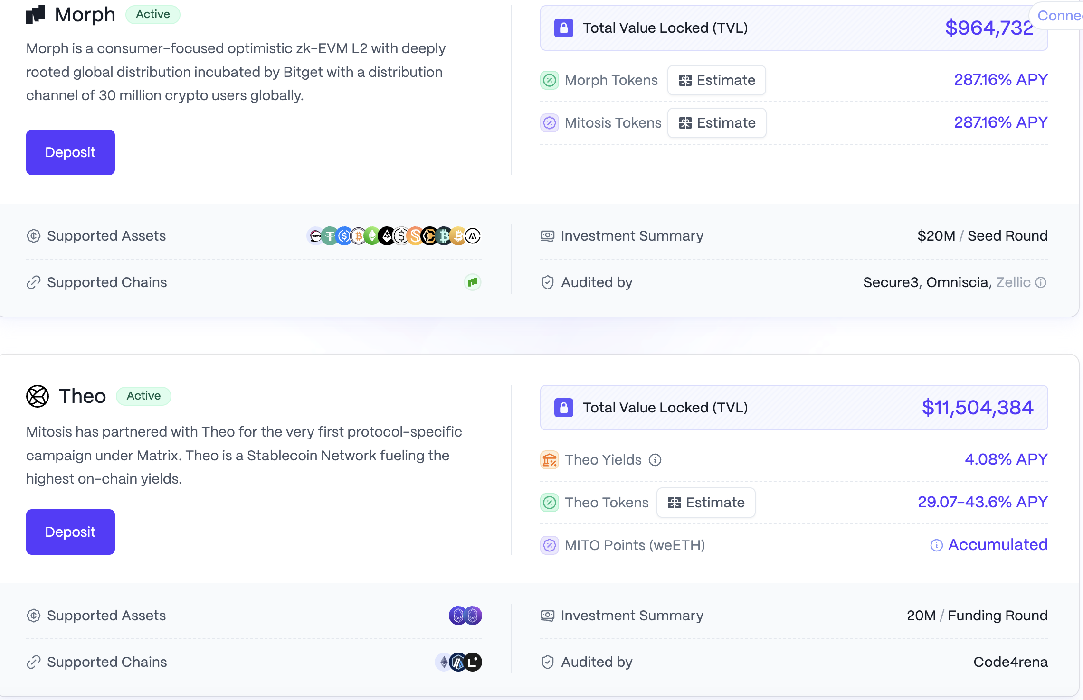Screen dimensions: 1083x700
Task: Select the teal Bitcoin B asset icon
Action: 444,236
